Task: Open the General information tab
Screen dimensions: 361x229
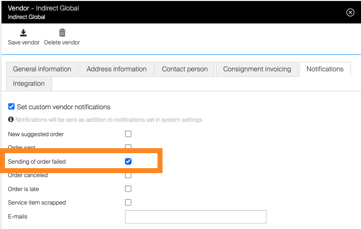Action: click(42, 69)
